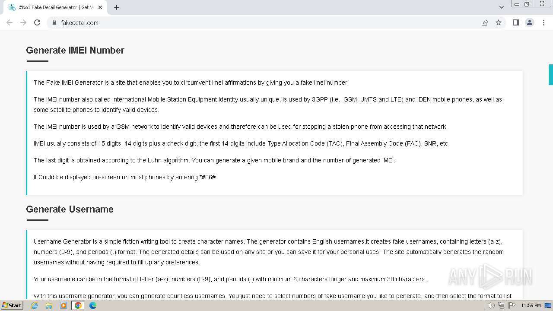Click the taskbar clock showing 11:59 PM

[x=531, y=305]
